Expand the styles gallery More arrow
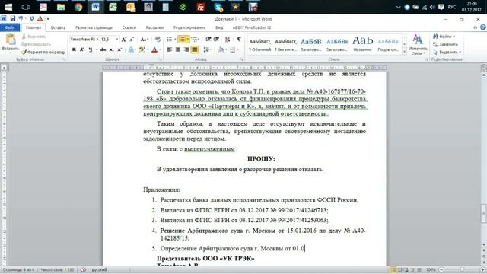The width and height of the screenshot is (487, 274). point(404,52)
